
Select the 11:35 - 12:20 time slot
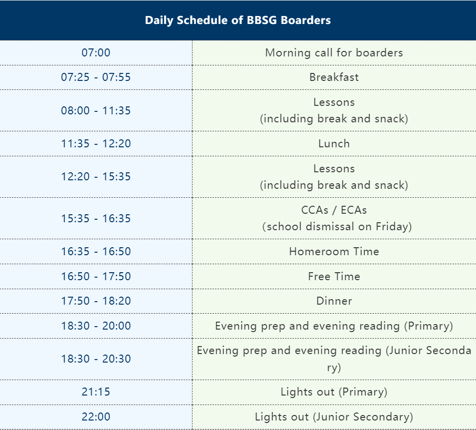click(96, 144)
